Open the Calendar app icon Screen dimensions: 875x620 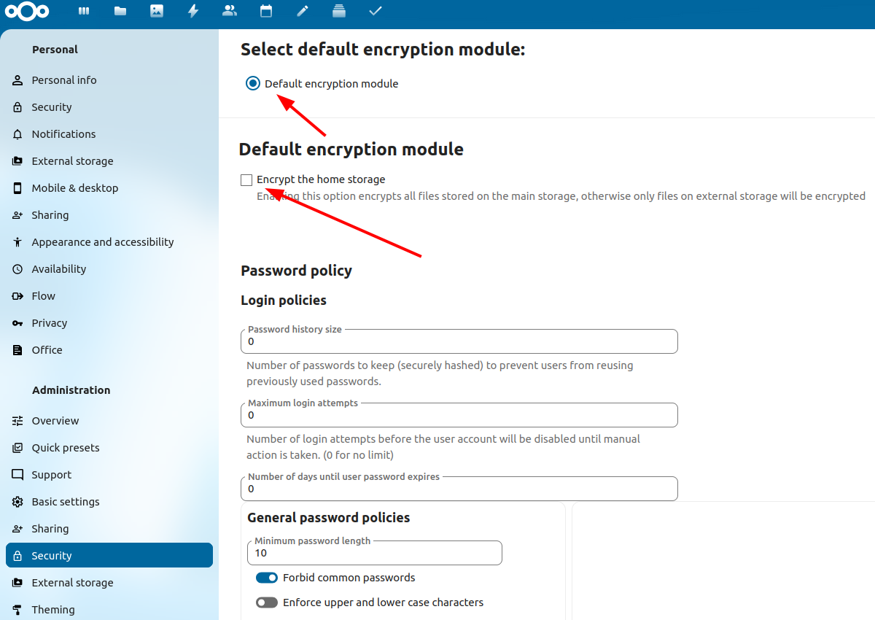point(266,11)
